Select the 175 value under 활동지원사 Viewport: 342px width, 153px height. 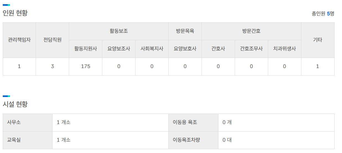click(86, 66)
